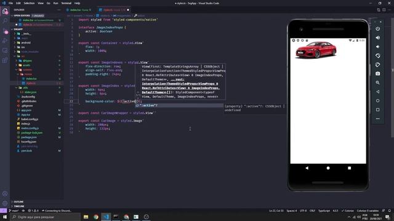394x221 pixels.
Task: Open the notifications bell in status bar
Action: (x=390, y=211)
